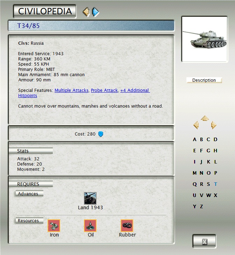Viewport: 235px width, 255px height.
Task: Pick letter W in the alphabet index
Action: pos(209,195)
